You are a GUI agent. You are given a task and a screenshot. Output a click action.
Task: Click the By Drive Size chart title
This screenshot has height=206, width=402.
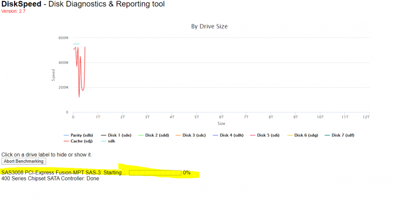pyautogui.click(x=209, y=26)
